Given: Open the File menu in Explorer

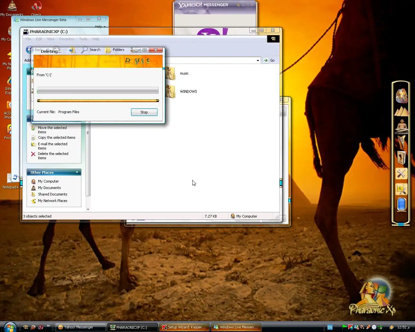Looking at the screenshot, I should 29,39.
